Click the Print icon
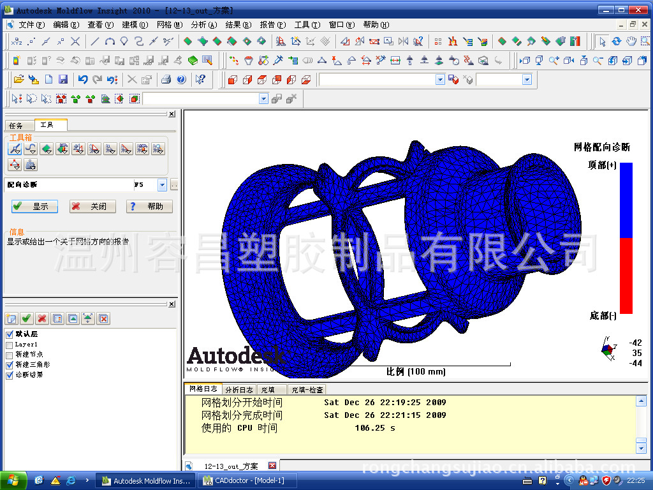The width and height of the screenshot is (653, 490). click(166, 79)
